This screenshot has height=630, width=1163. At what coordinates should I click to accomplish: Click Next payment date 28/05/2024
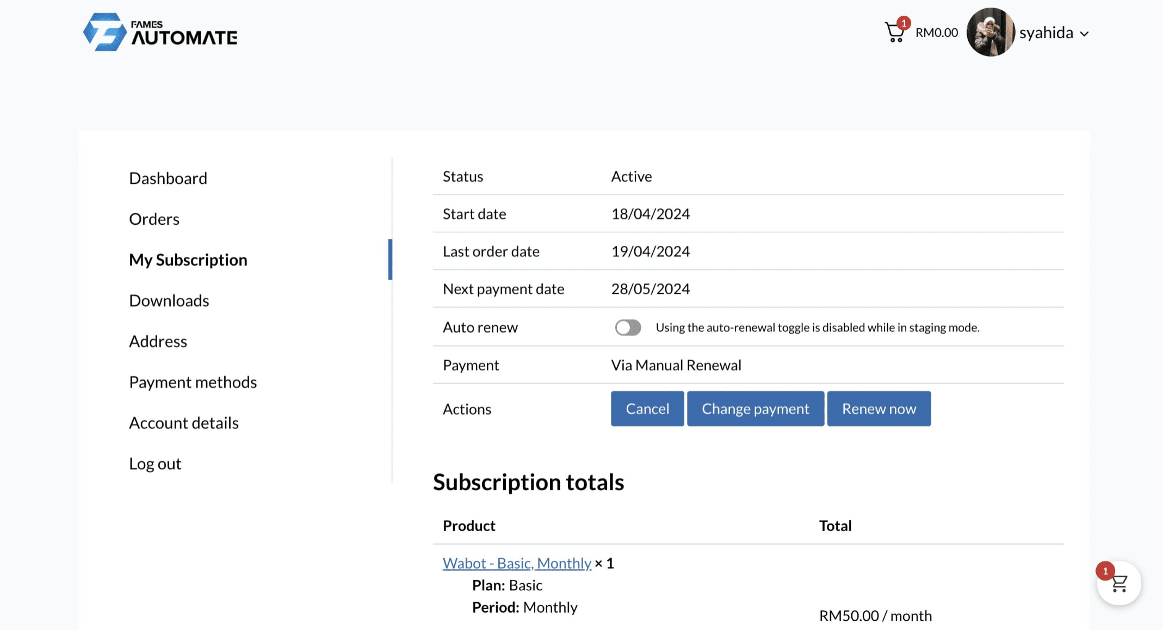click(x=651, y=289)
